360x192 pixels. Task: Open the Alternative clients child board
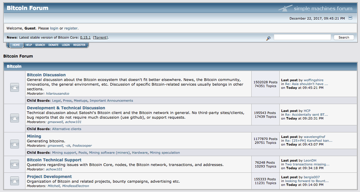67,129
